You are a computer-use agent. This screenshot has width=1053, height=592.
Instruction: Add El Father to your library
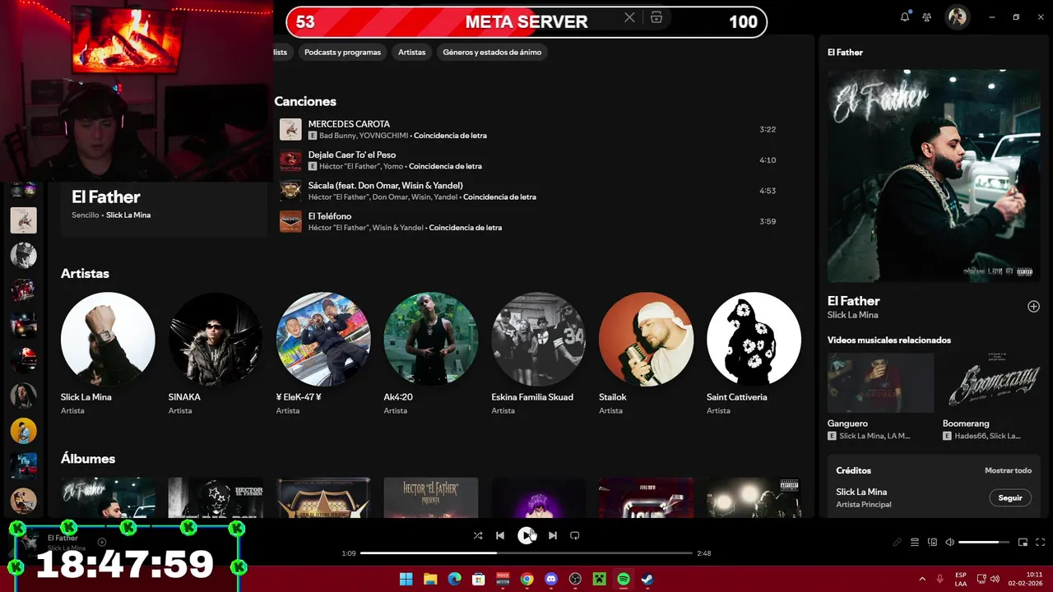click(x=1034, y=307)
